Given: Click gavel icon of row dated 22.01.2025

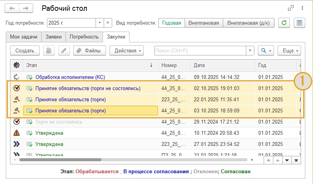Looking at the screenshot, I should 17,99.
